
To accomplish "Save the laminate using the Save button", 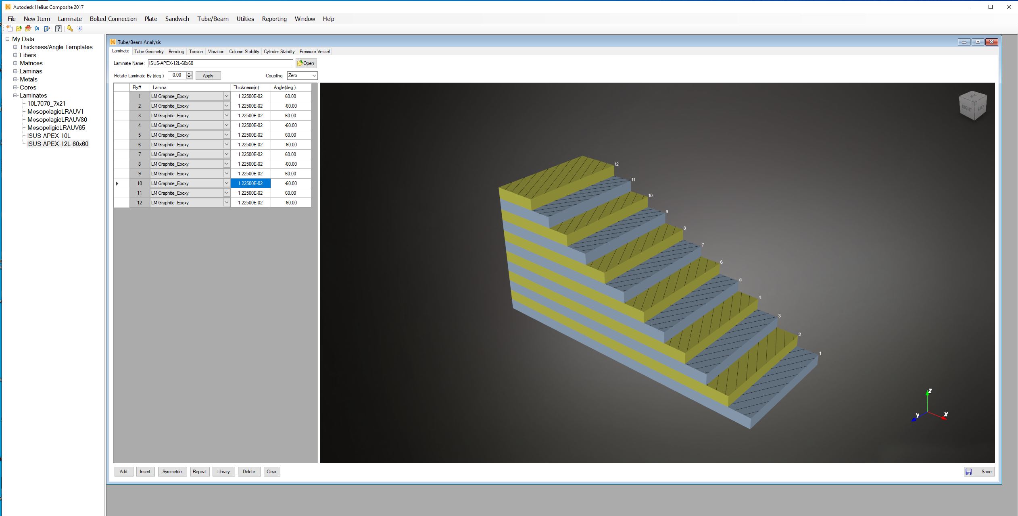I will tap(979, 472).
